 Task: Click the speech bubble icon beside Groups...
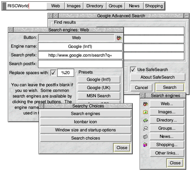click(145, 128)
